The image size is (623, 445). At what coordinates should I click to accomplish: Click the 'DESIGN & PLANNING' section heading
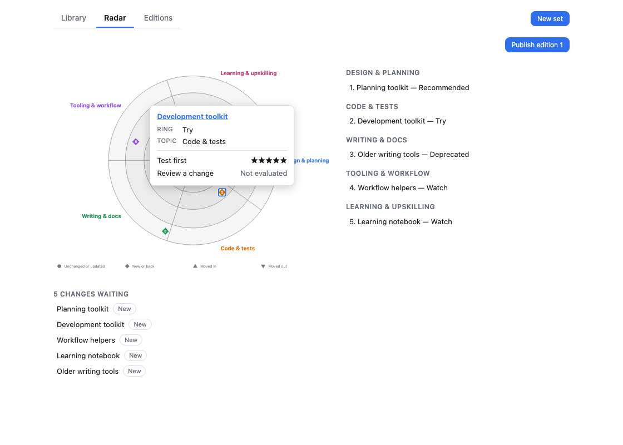(383, 73)
